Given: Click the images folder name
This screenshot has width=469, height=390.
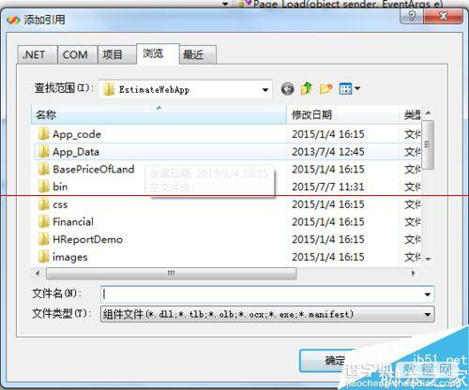Looking at the screenshot, I should click(70, 257).
